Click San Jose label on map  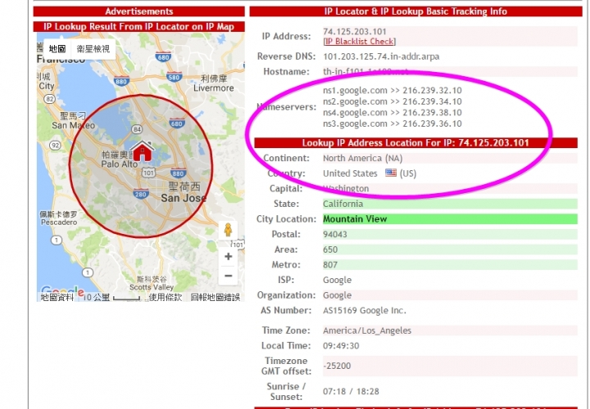pyautogui.click(x=184, y=198)
